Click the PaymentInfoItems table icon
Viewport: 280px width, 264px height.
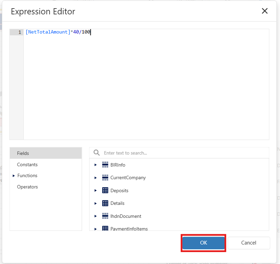point(105,228)
